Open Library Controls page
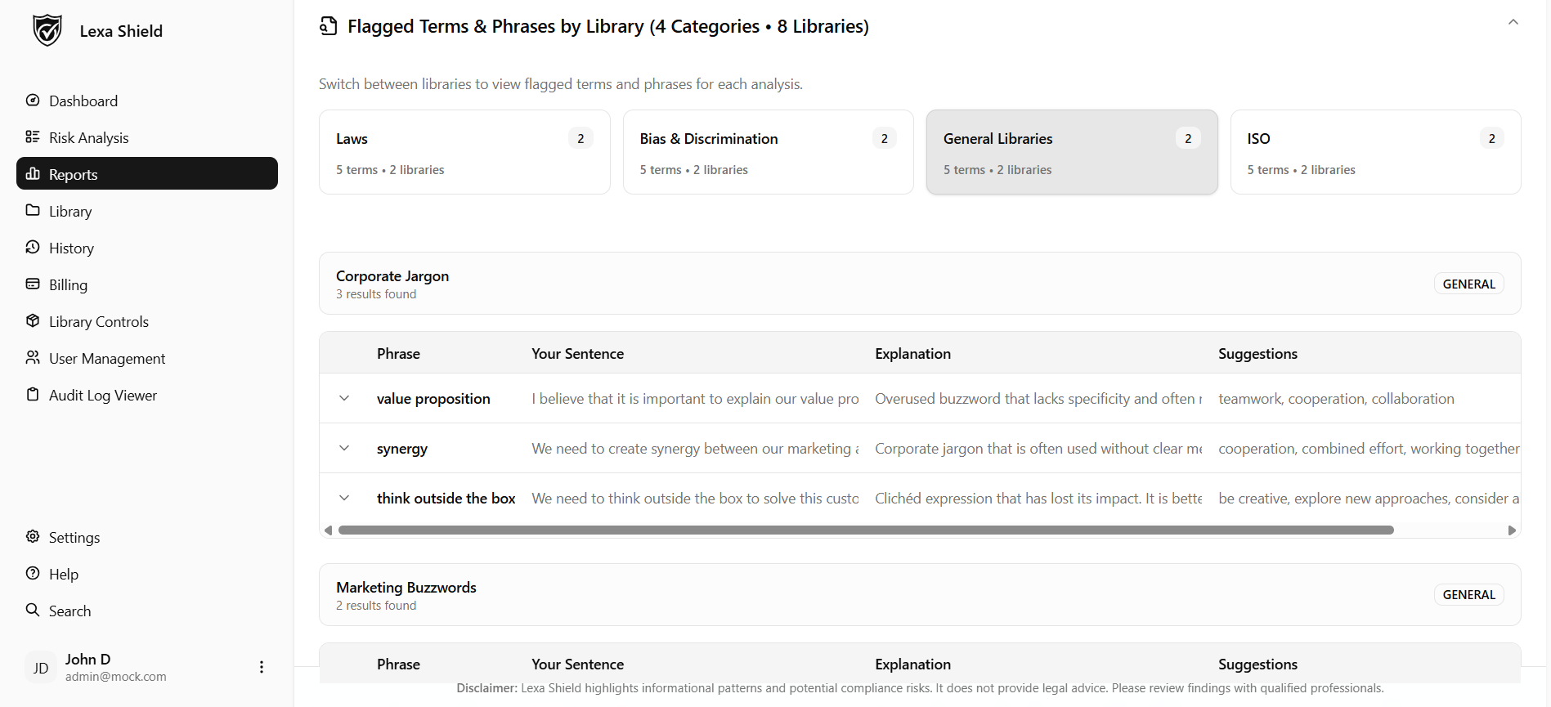Image resolution: width=1551 pixels, height=707 pixels. coord(147,321)
